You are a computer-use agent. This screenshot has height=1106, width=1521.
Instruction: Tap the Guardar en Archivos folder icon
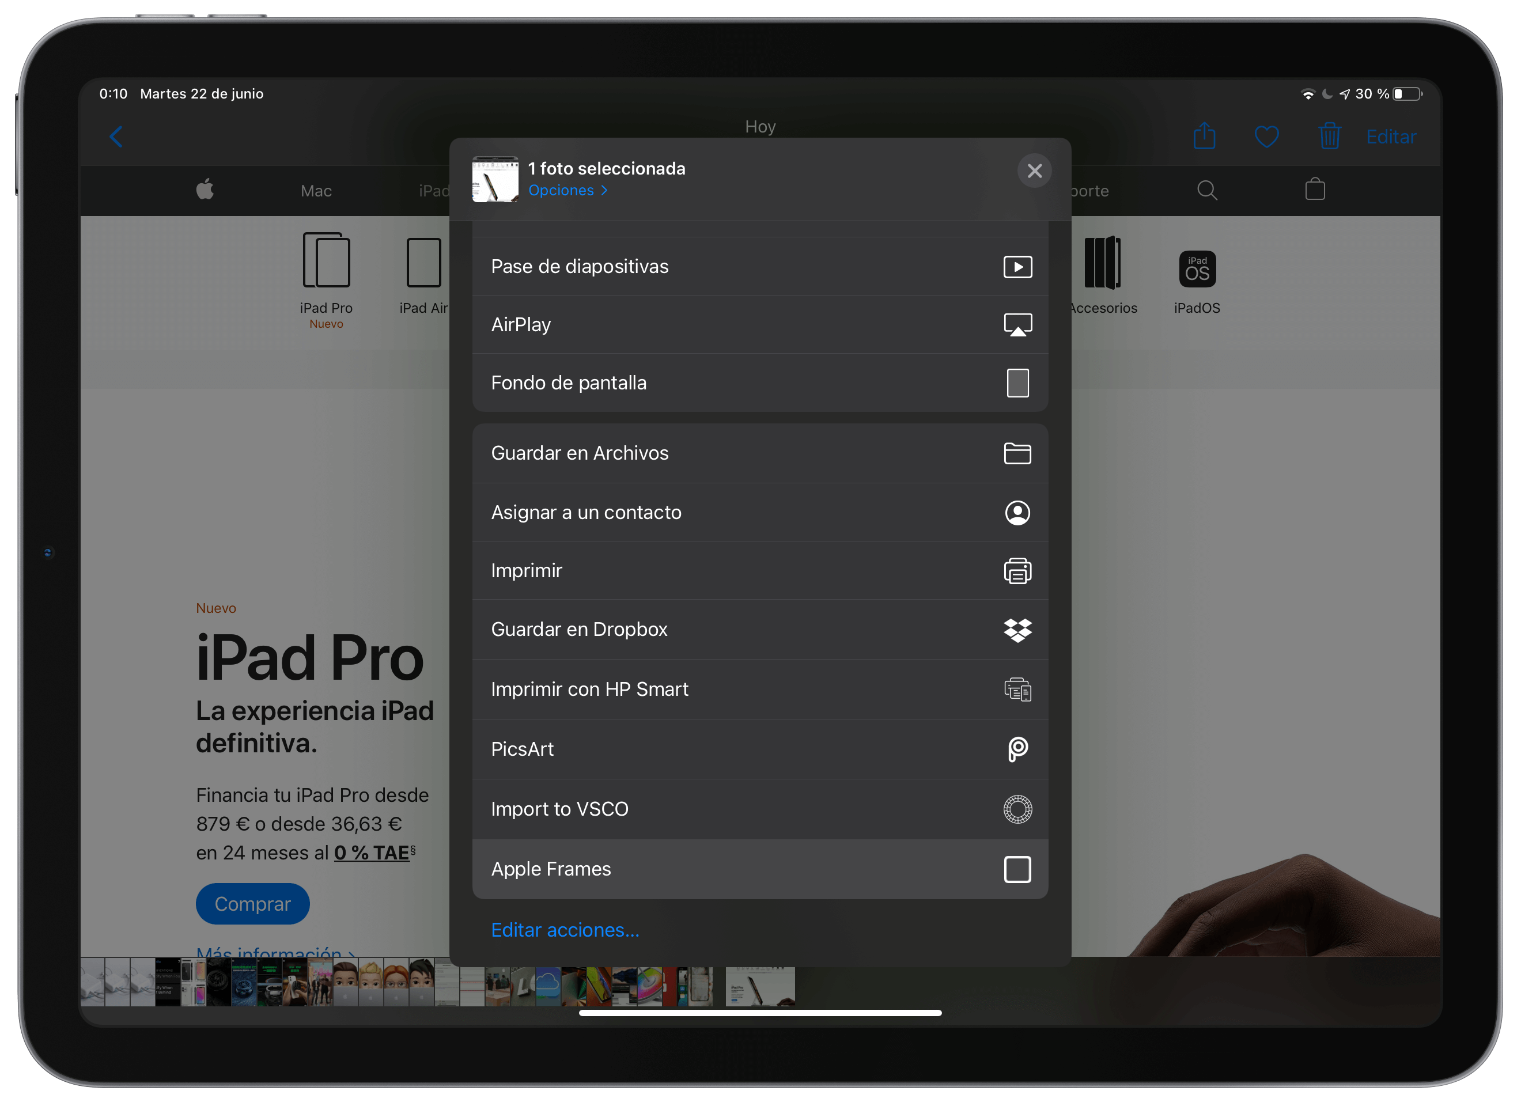[x=1017, y=453]
